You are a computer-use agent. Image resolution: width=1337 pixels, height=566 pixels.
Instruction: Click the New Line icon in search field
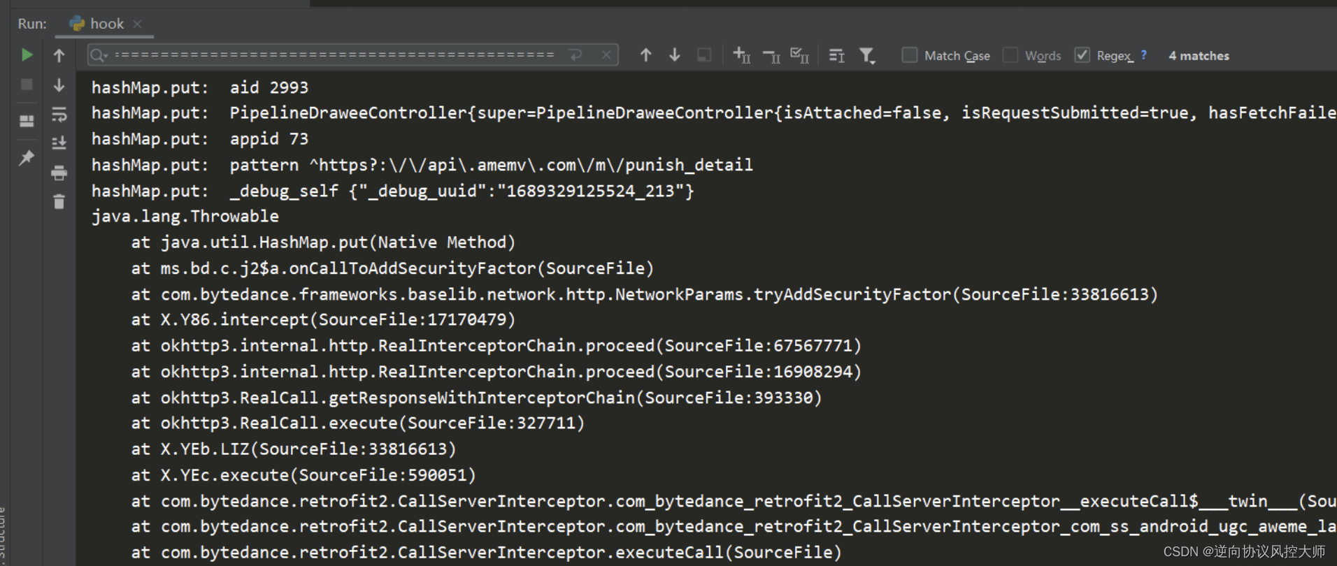tap(575, 55)
